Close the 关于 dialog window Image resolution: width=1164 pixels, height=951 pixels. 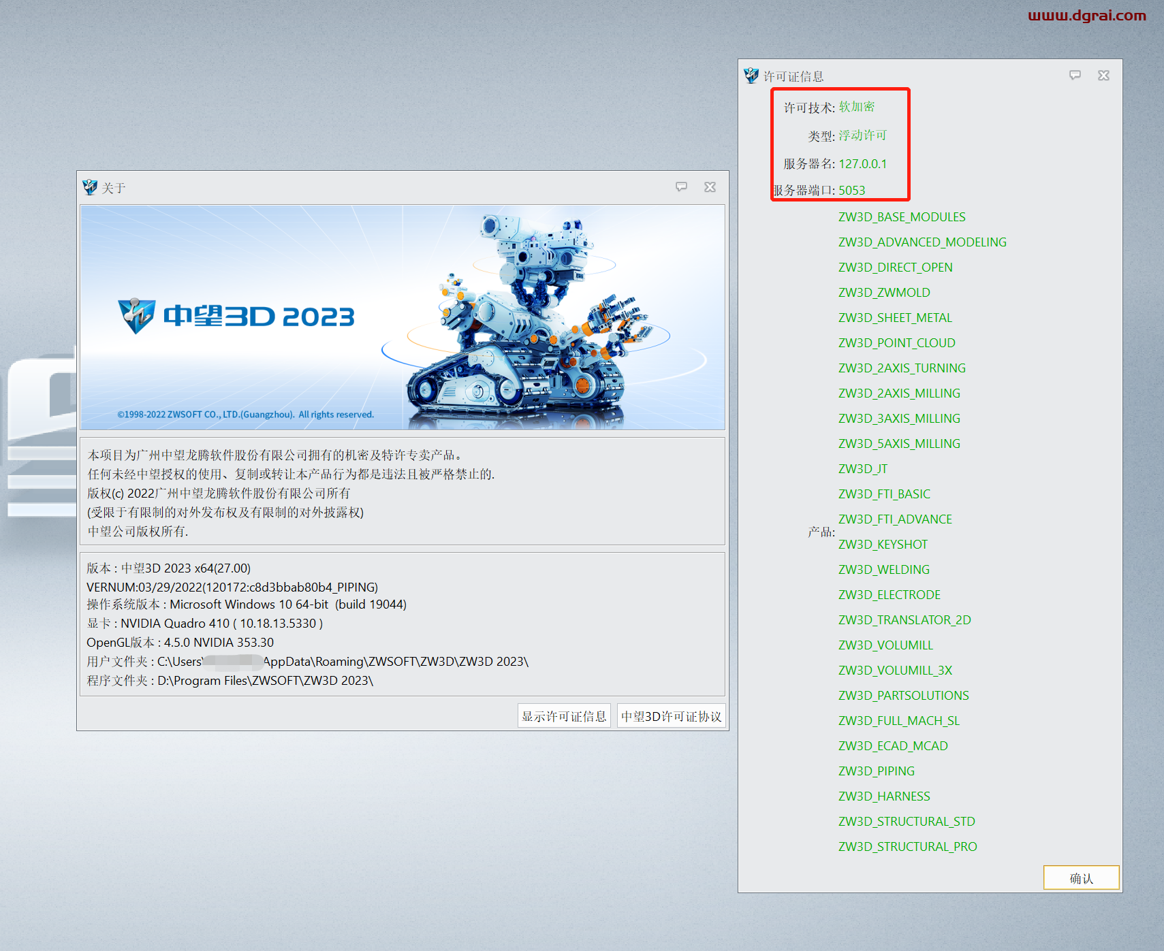[x=710, y=187]
